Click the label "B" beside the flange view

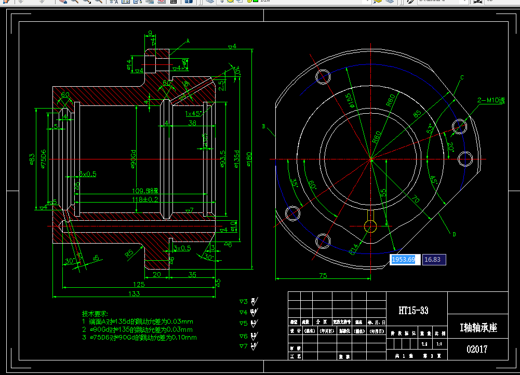click(x=264, y=126)
